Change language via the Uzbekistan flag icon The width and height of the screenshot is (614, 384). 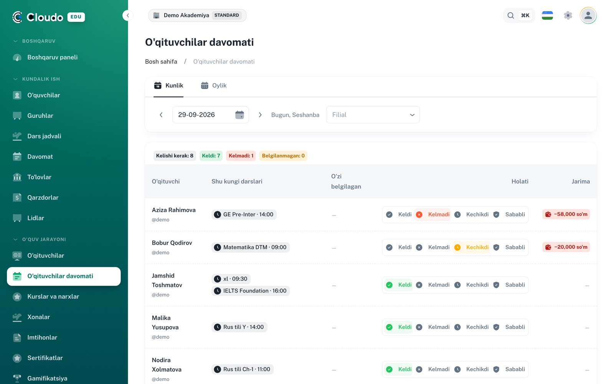tap(547, 15)
